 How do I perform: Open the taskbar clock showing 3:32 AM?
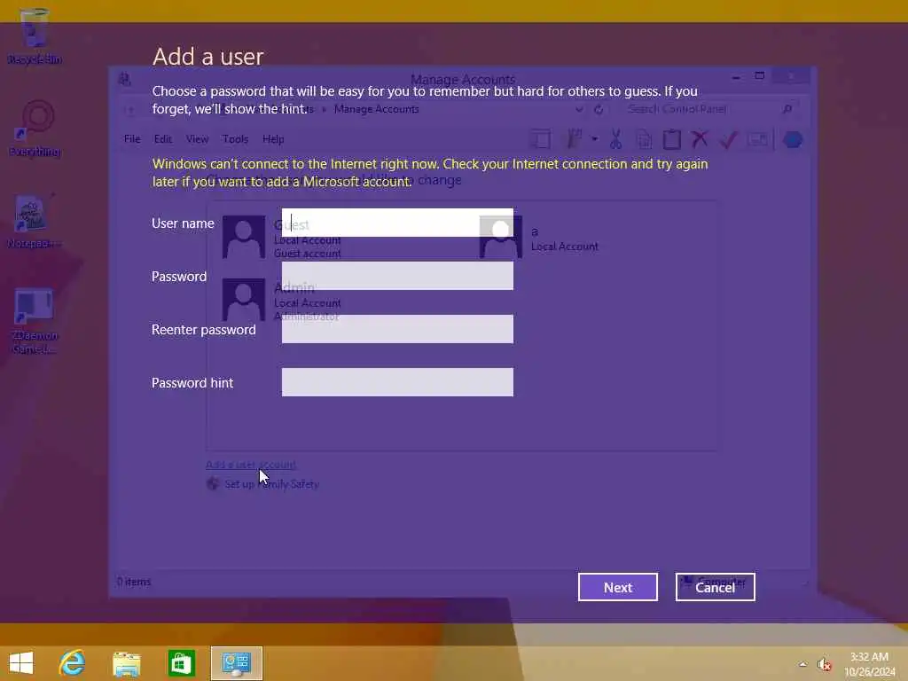[x=870, y=664]
